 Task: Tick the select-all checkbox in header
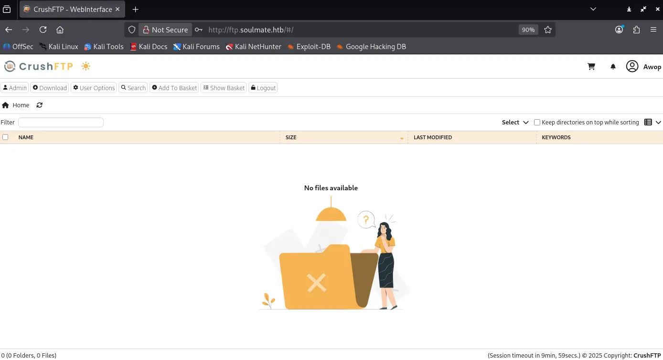(5, 137)
